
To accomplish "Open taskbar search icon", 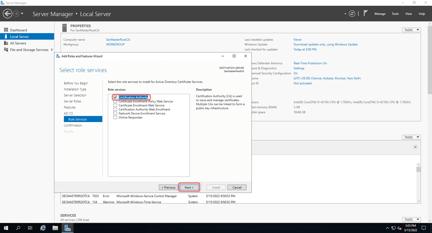I will coord(18,228).
